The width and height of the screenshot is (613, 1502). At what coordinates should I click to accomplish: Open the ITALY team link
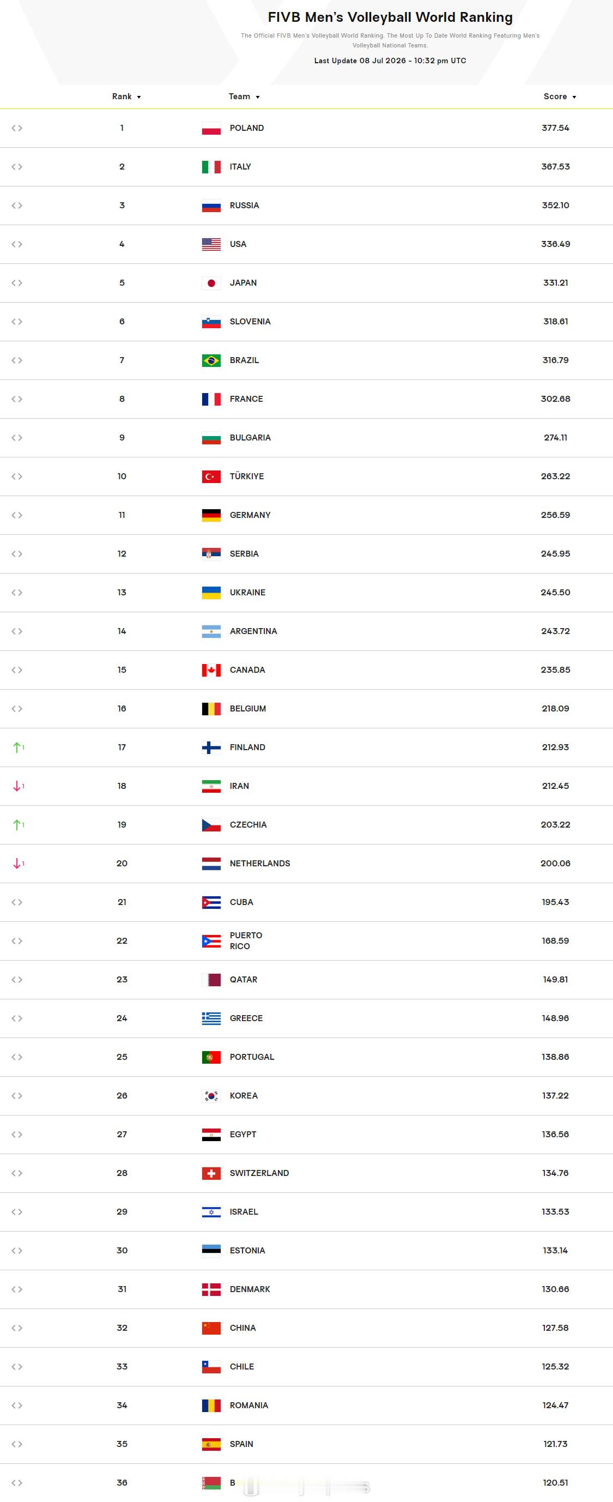coord(240,167)
